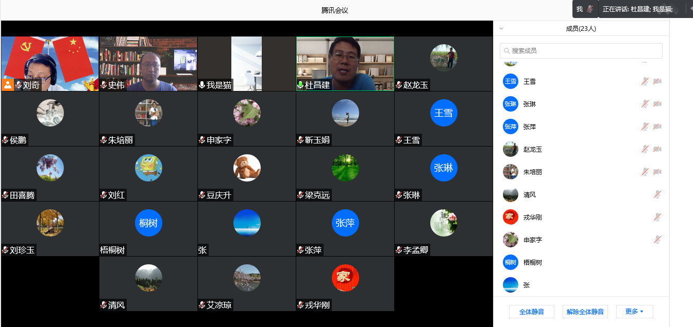Select 戎华刚's tile in the video grid
Image resolution: width=693 pixels, height=327 pixels.
point(345,284)
